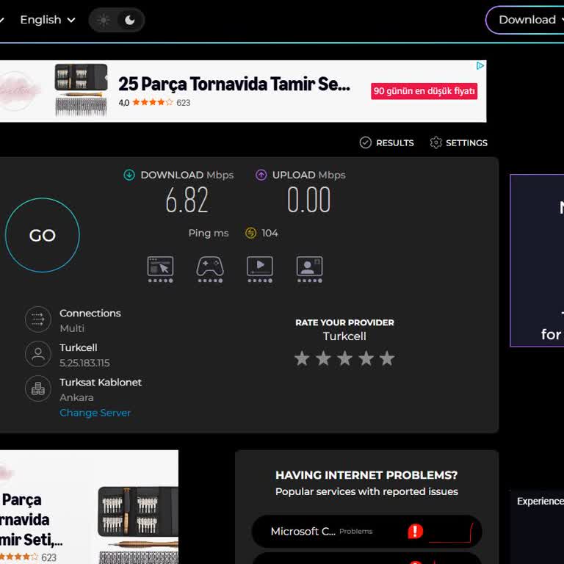Click the Ankara server location text
The height and width of the screenshot is (564, 564).
[x=76, y=397]
